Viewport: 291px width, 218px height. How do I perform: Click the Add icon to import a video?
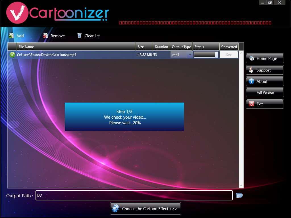(x=11, y=35)
